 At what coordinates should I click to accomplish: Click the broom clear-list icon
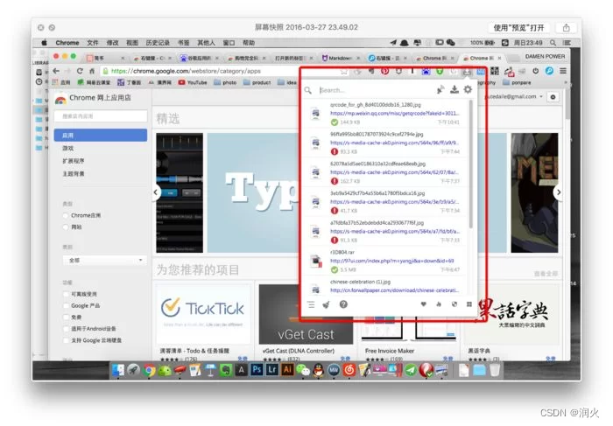point(327,304)
